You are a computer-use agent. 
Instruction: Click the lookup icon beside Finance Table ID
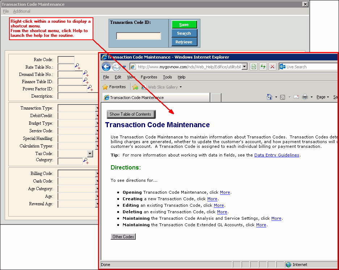[x=86, y=81]
